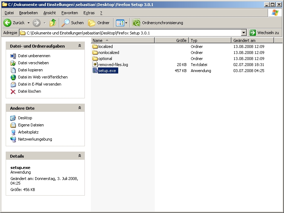Sort files by the Typ column header

(x=210, y=40)
